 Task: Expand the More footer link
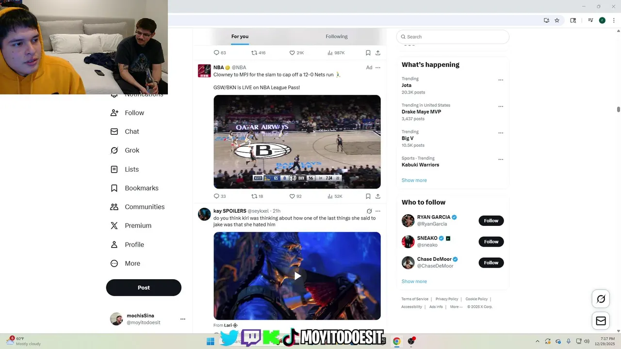456,307
